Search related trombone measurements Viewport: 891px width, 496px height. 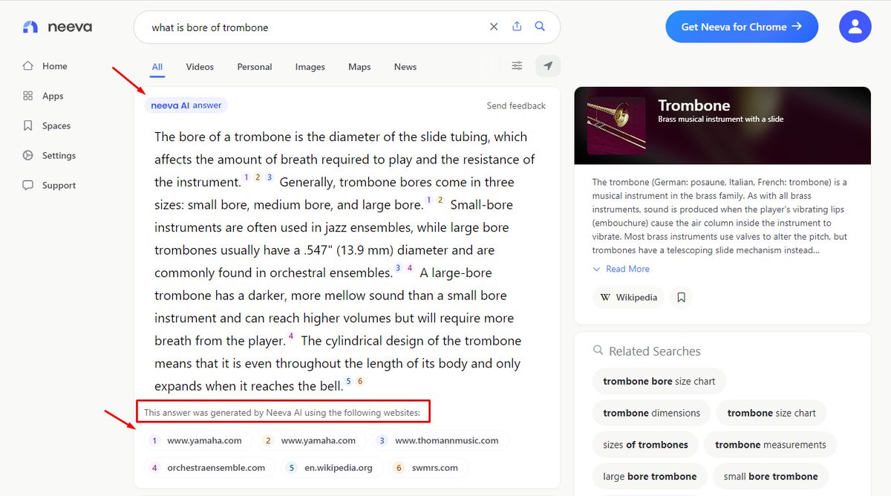(771, 445)
